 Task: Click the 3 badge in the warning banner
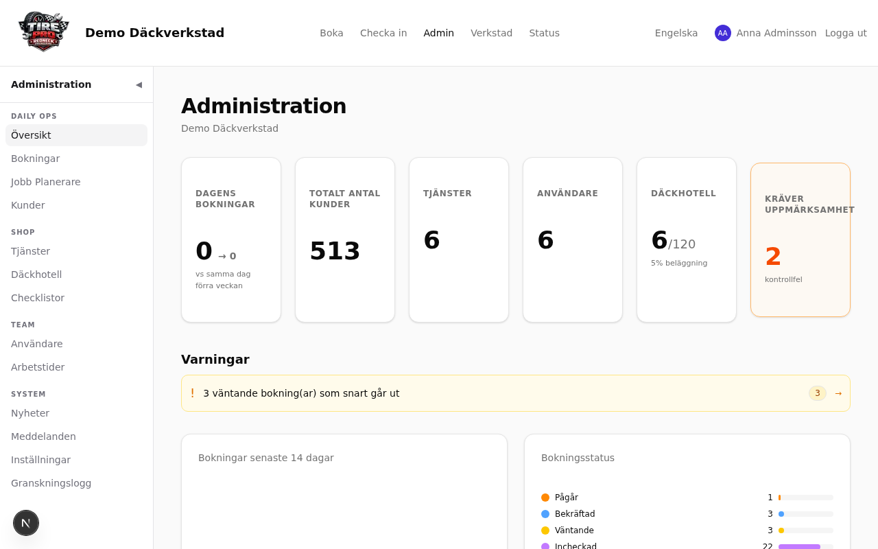[817, 393]
